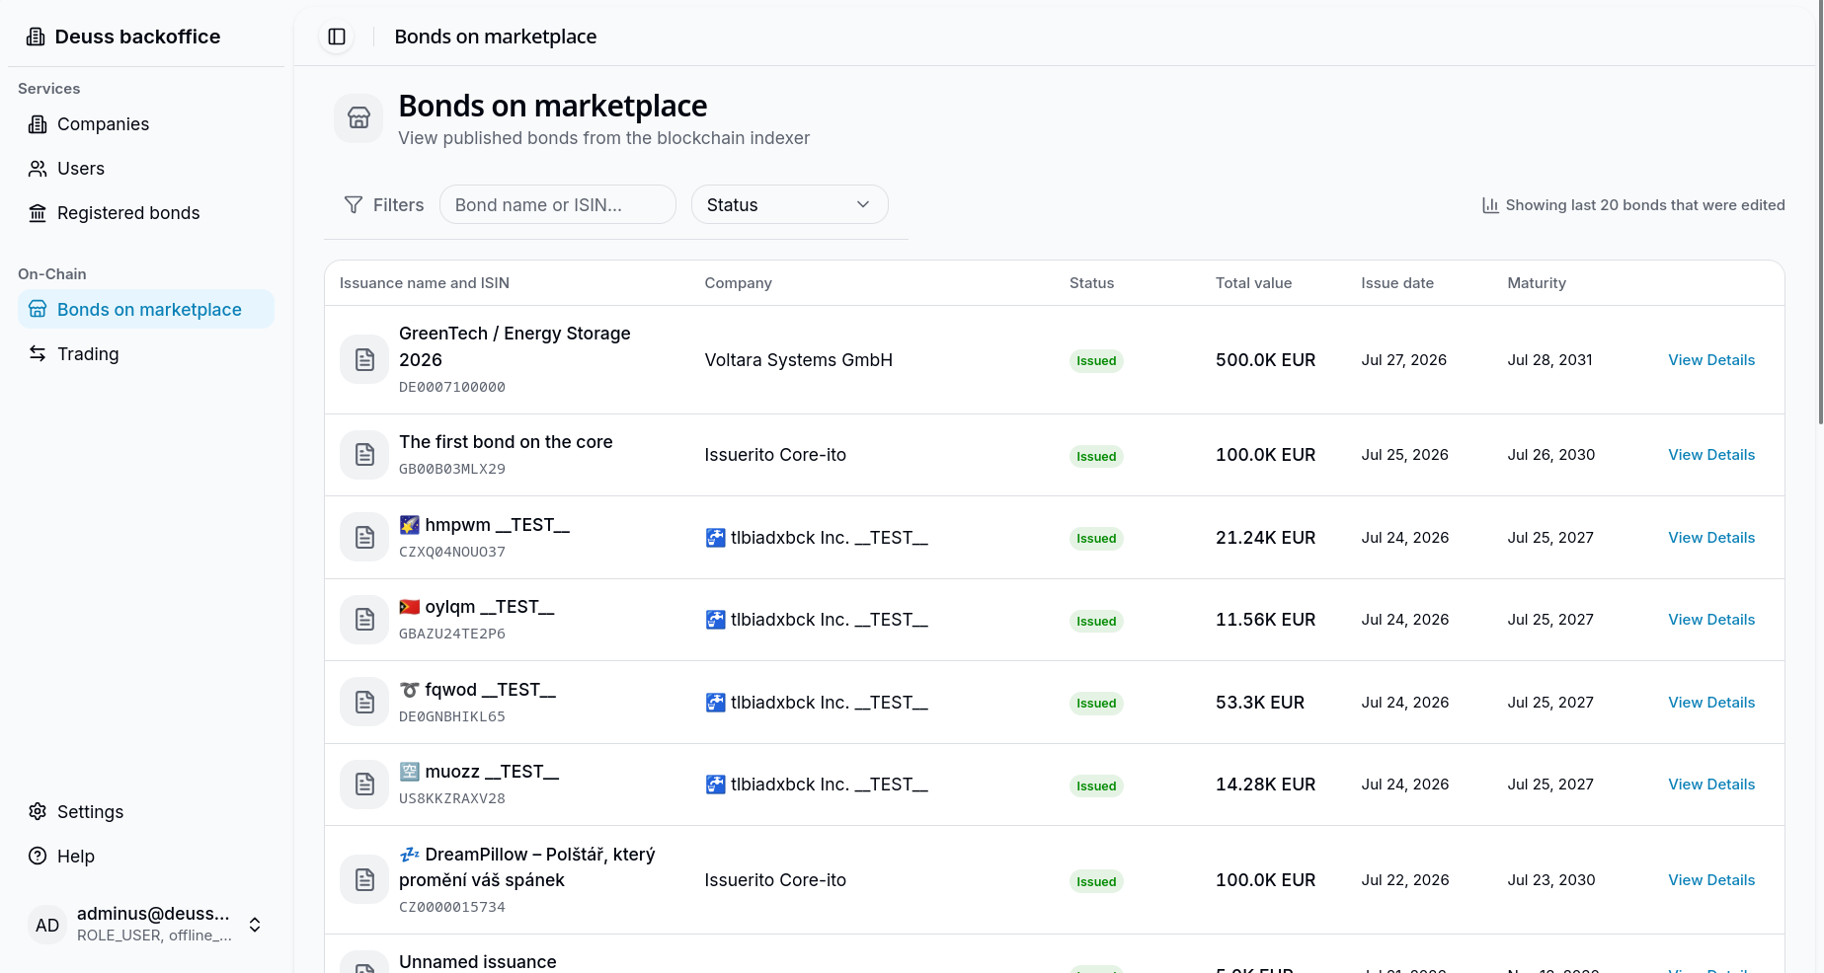The image size is (1824, 973).
Task: Open the Help page
Action: point(146,856)
